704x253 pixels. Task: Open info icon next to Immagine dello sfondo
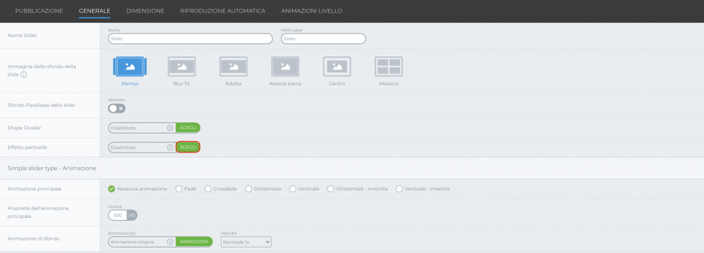[x=24, y=74]
